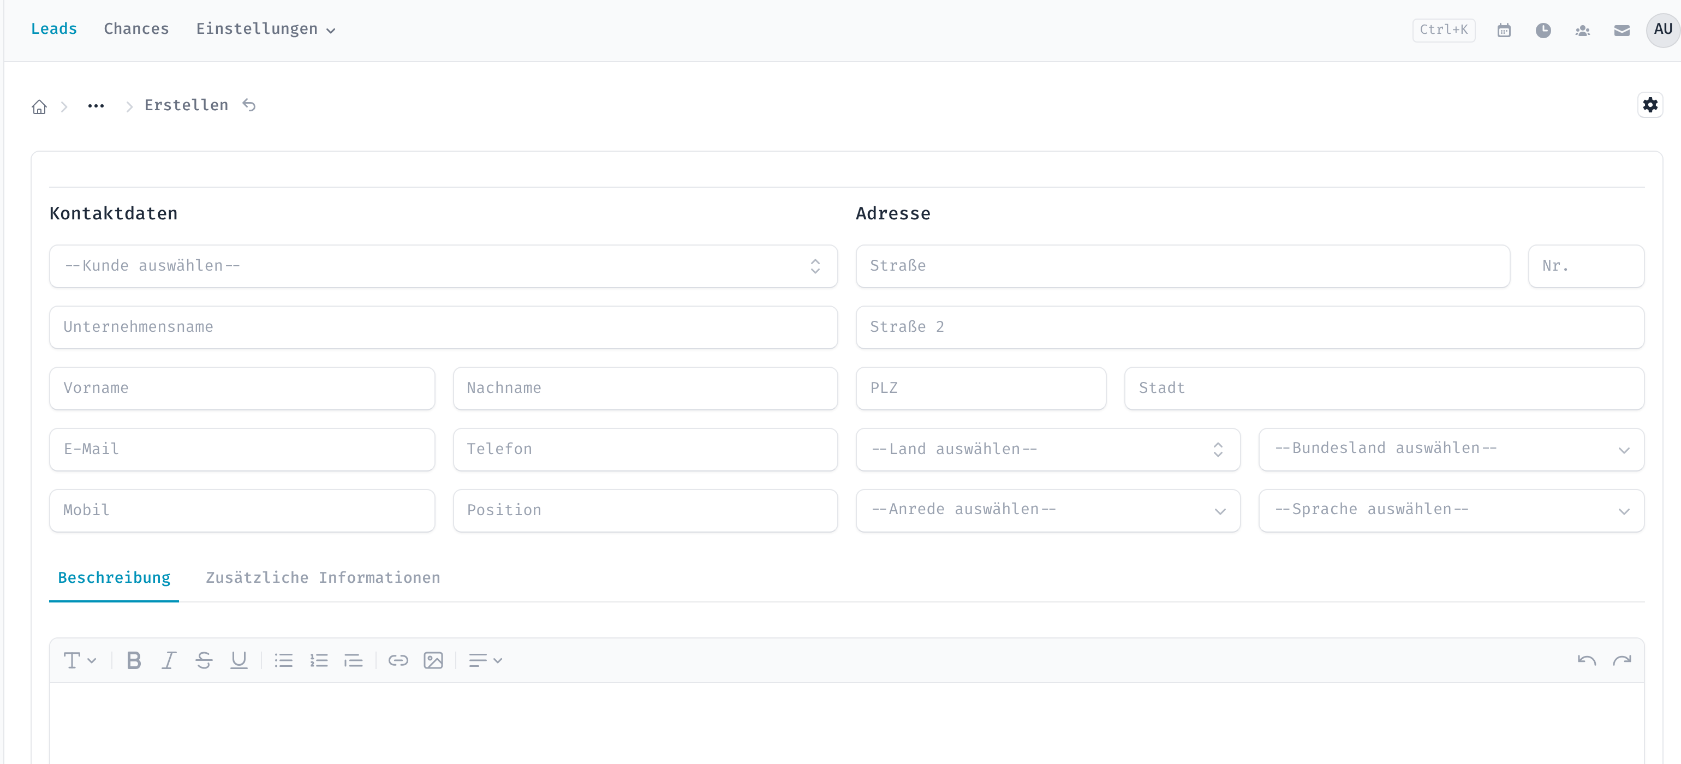The width and height of the screenshot is (1681, 764).
Task: Insert a hyperlink in the editor
Action: click(x=398, y=660)
